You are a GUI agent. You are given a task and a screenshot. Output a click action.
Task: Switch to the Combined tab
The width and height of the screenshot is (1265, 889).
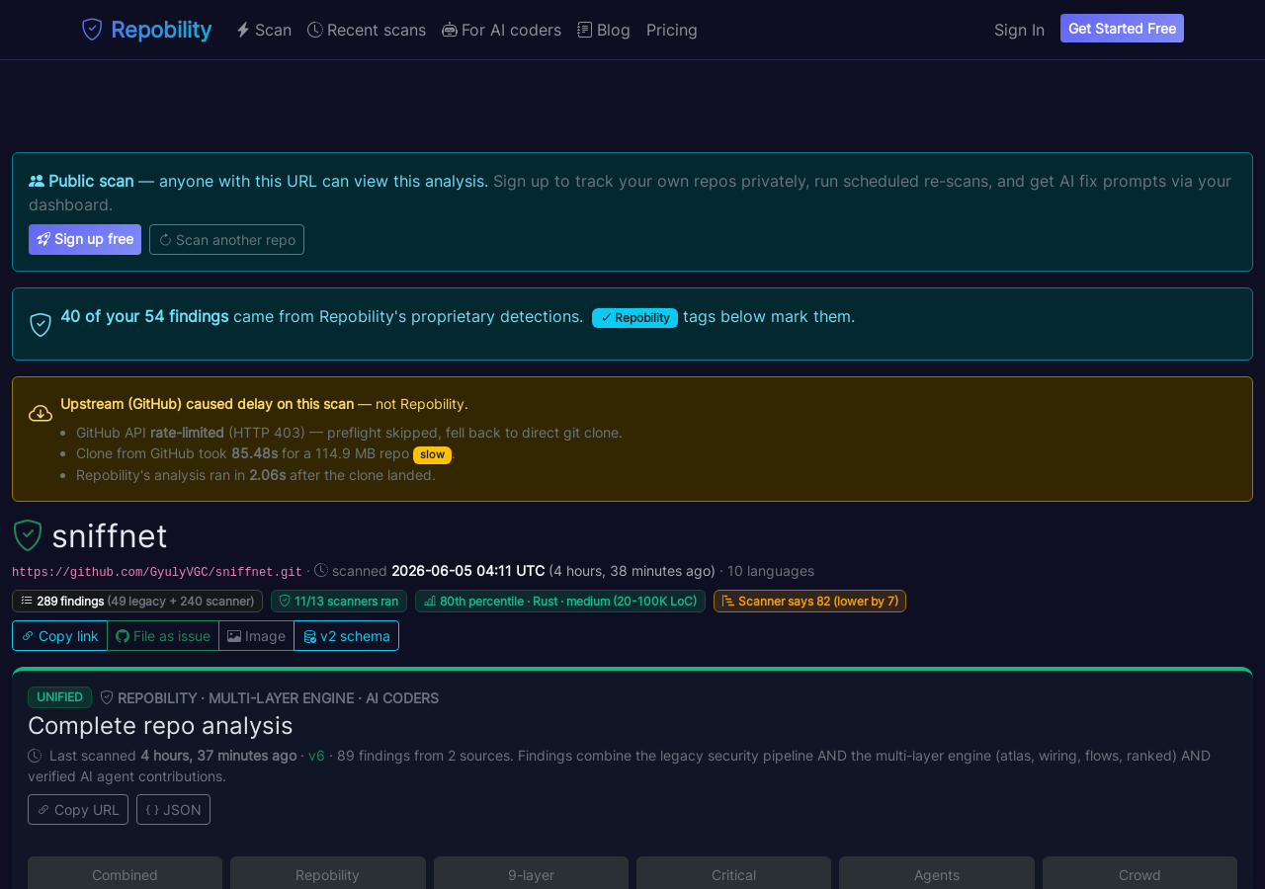[x=125, y=874]
